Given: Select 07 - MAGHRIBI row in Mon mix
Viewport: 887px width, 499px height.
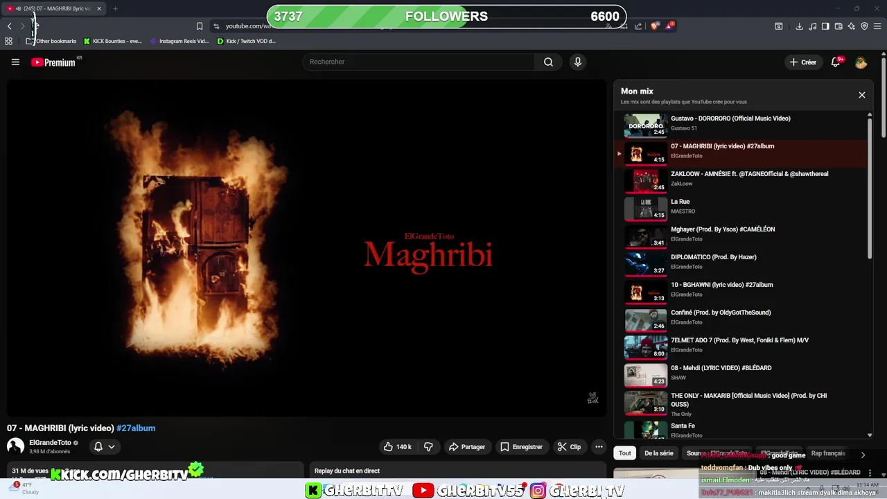Looking at the screenshot, I should click(x=741, y=154).
